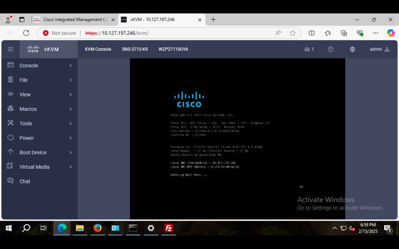This screenshot has height=249, width=399.
Task: Expand the Console submenu chevron
Action: (70, 65)
